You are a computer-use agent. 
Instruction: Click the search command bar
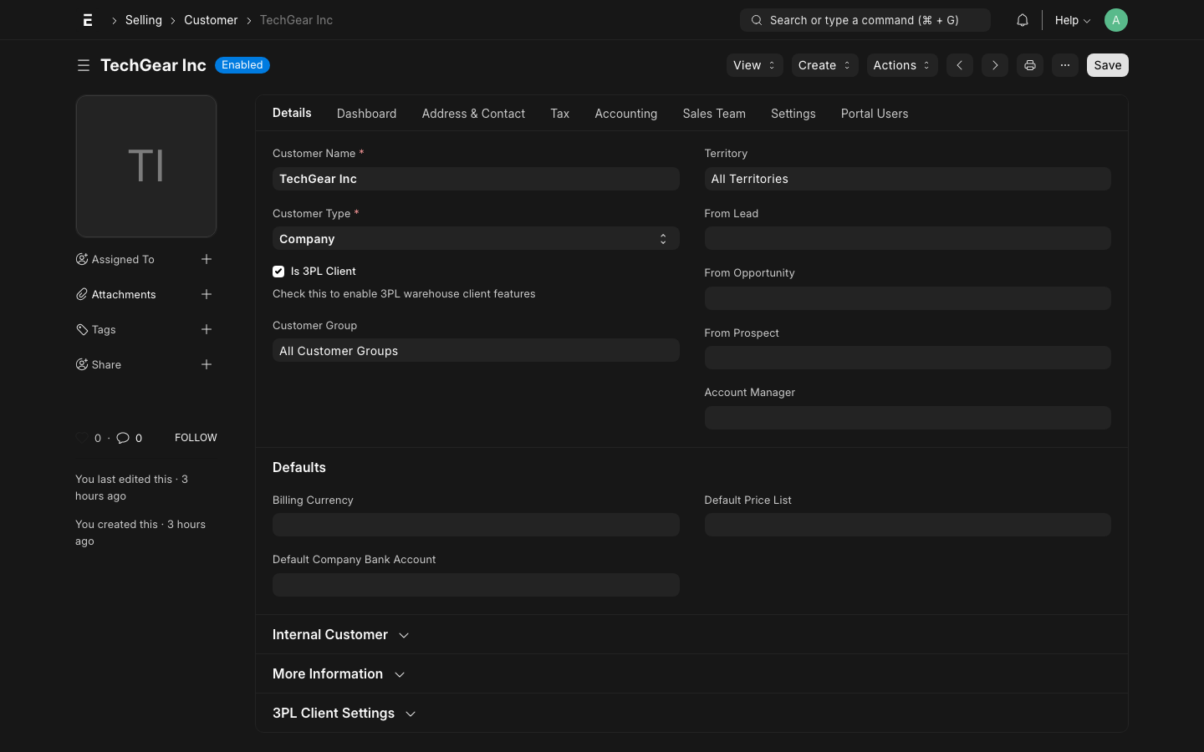(x=865, y=19)
